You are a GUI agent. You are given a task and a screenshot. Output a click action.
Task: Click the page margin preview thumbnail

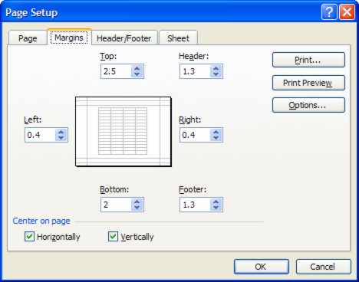click(x=124, y=132)
